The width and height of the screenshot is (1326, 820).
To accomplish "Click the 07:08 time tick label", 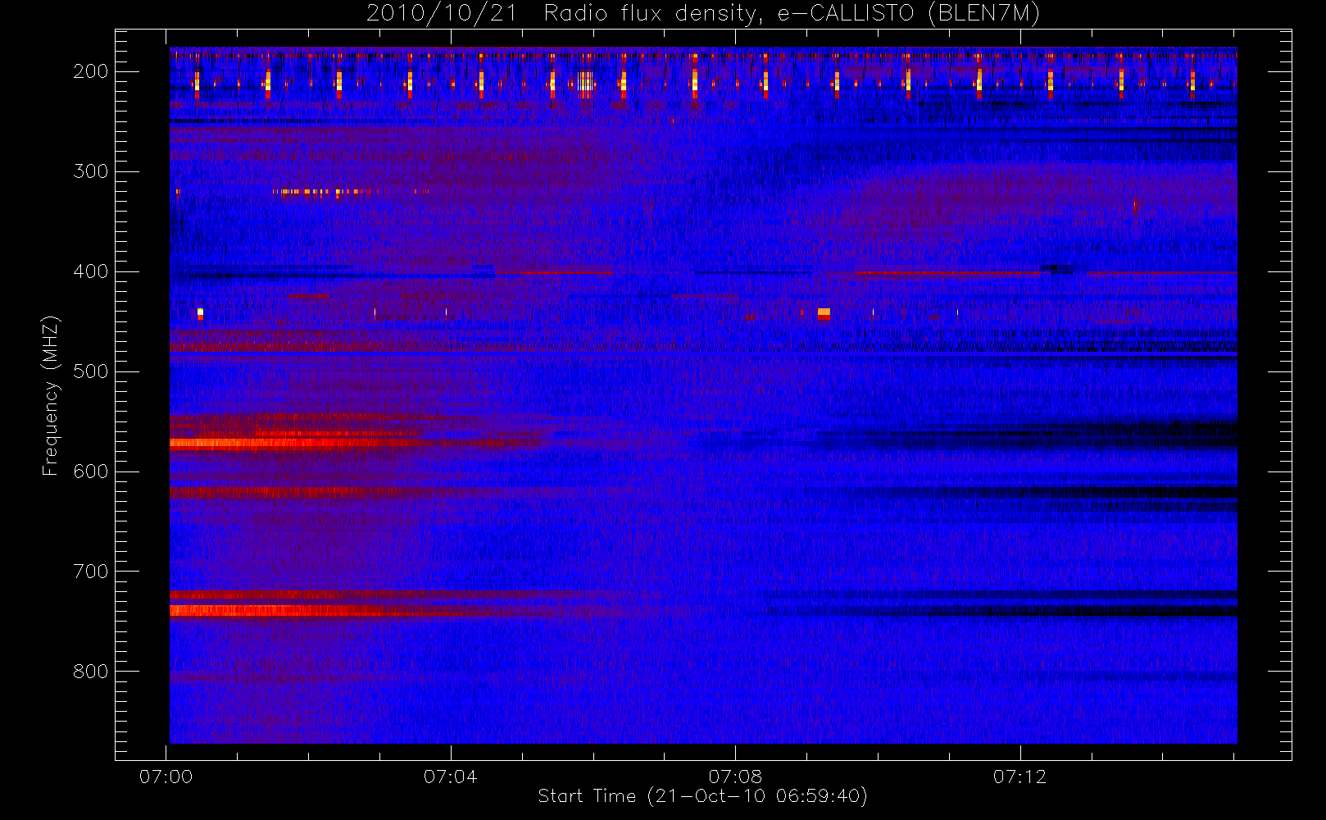I will pyautogui.click(x=735, y=777).
